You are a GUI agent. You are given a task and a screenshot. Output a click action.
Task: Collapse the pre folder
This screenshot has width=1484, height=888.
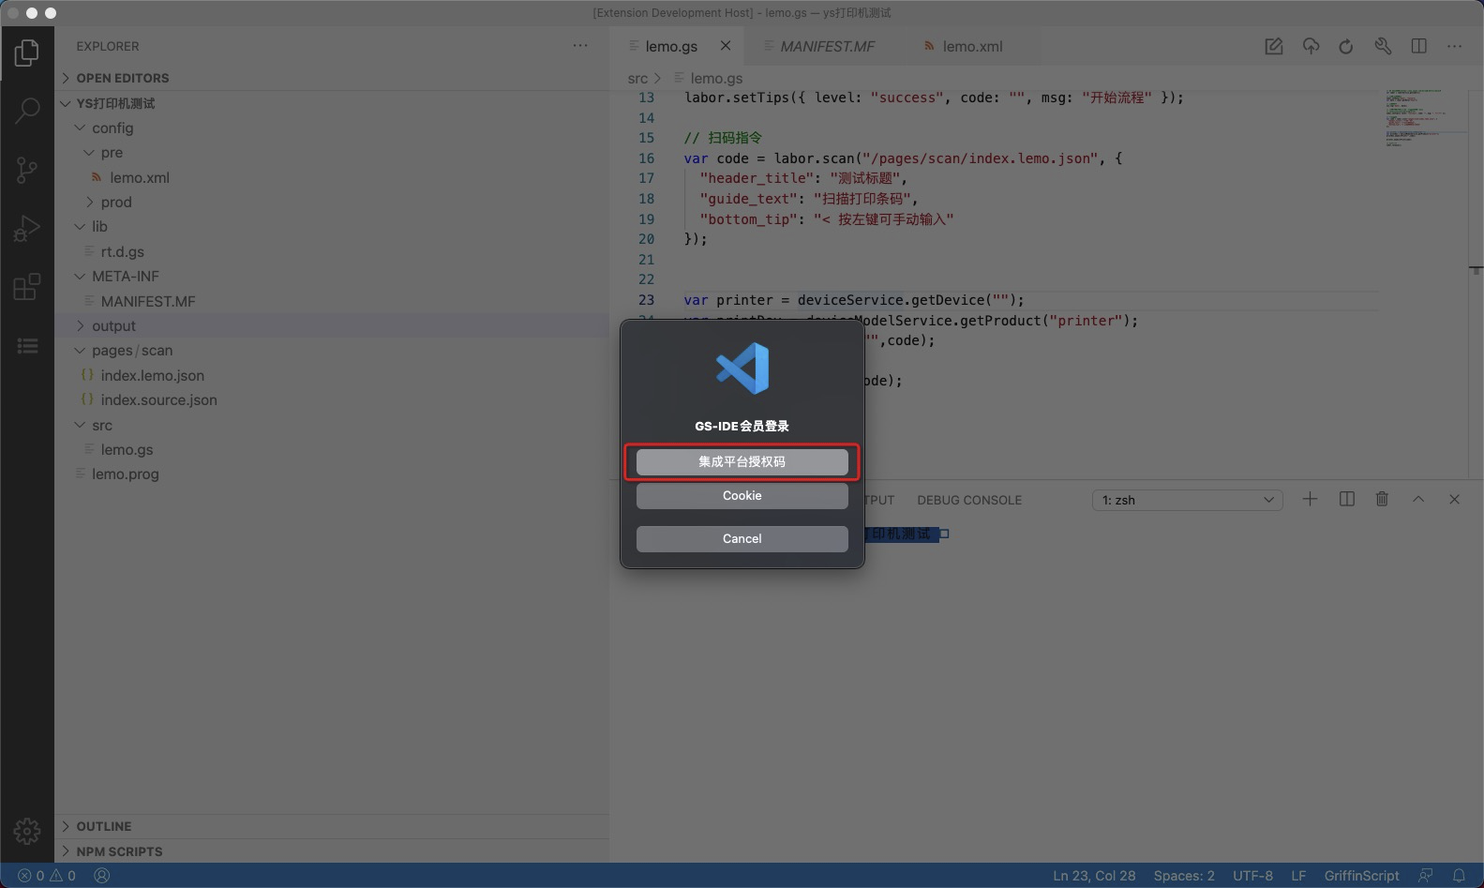pyautogui.click(x=332, y=152)
